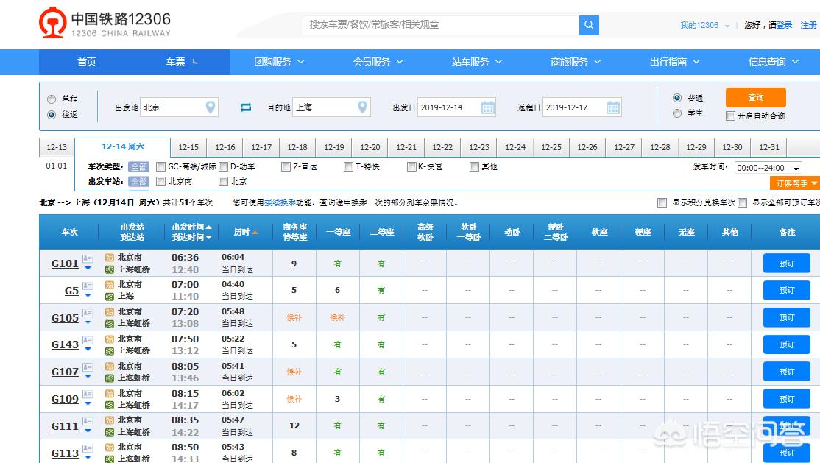Screen dimensions: 820x463
Task: Sort trains by 历时 duration
Action: click(x=245, y=232)
